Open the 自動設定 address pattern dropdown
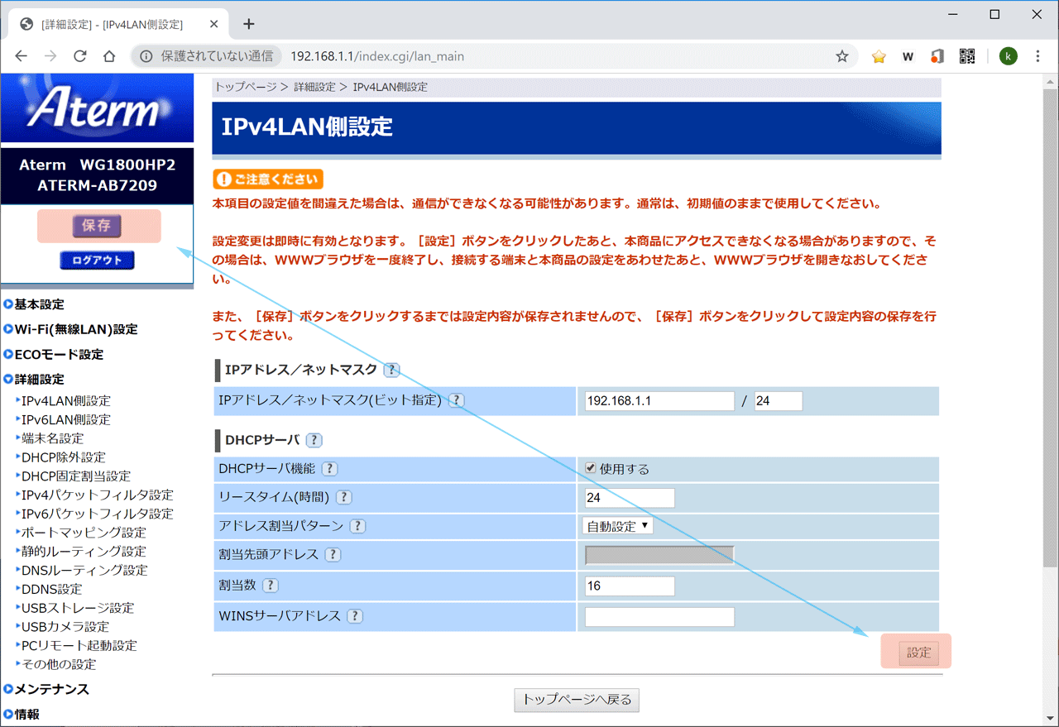 pos(617,526)
